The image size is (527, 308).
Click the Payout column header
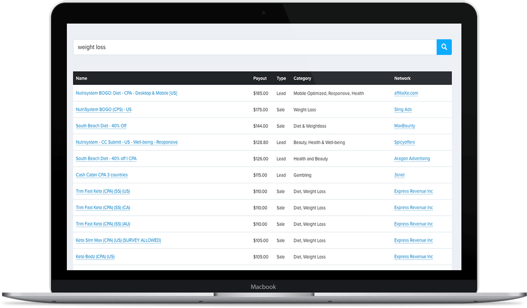click(x=260, y=78)
